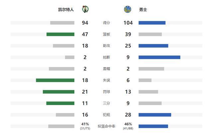Click the blue Warriors score bar
The width and height of the screenshot is (213, 133).
[x=152, y=23]
